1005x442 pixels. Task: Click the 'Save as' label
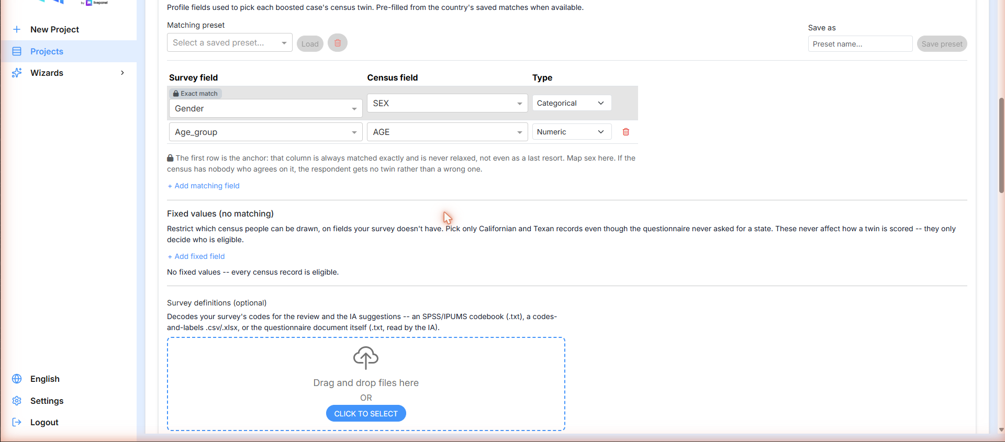pos(822,28)
